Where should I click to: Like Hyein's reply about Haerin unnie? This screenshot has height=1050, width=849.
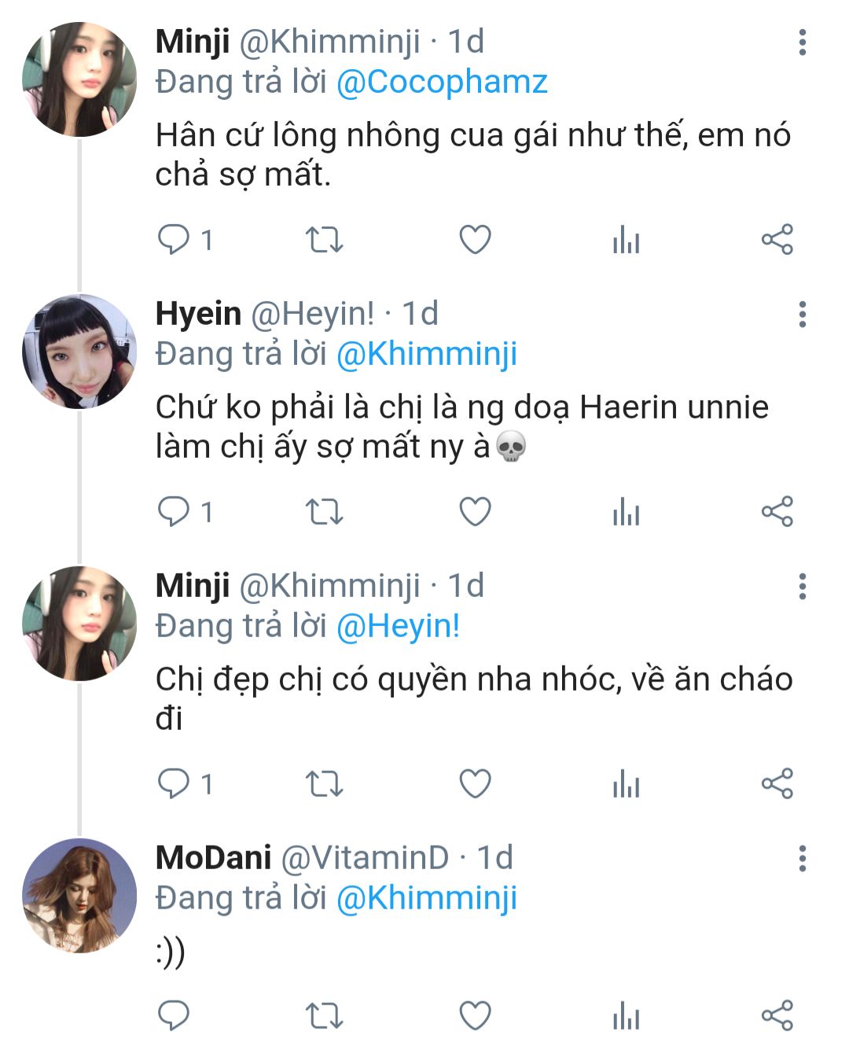click(475, 512)
